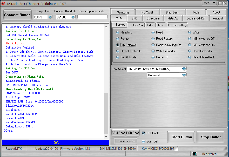Click the 100% progress bar
The width and height of the screenshot is (229, 157).
55,143
